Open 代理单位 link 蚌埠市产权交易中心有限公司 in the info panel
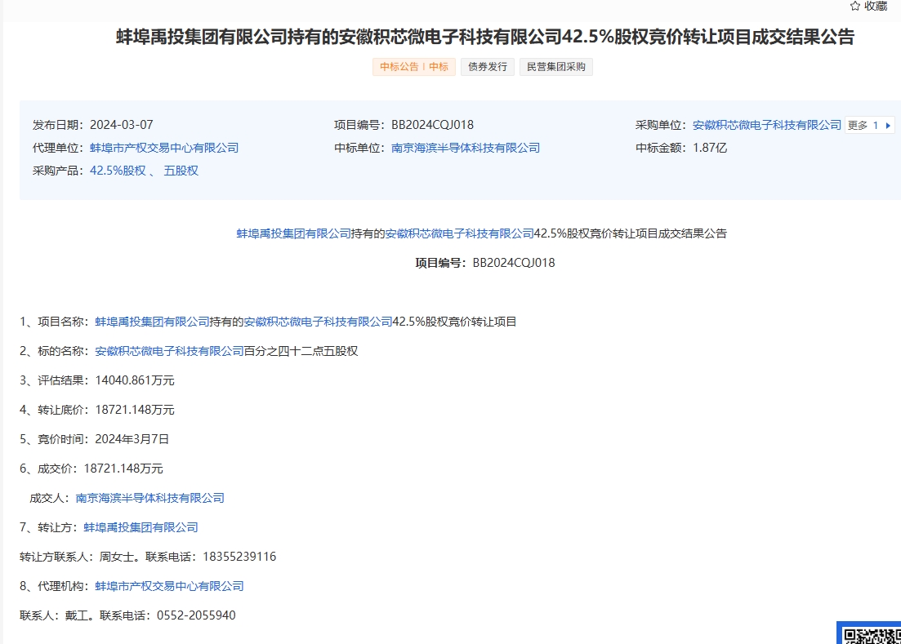This screenshot has height=644, width=901. click(x=164, y=148)
